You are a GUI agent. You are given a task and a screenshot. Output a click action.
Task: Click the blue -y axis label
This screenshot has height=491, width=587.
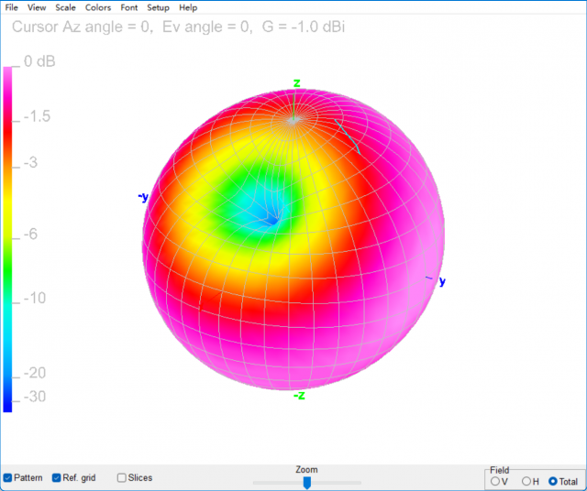[143, 197]
